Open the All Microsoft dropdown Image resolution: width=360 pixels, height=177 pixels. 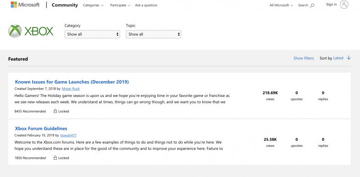tap(281, 5)
